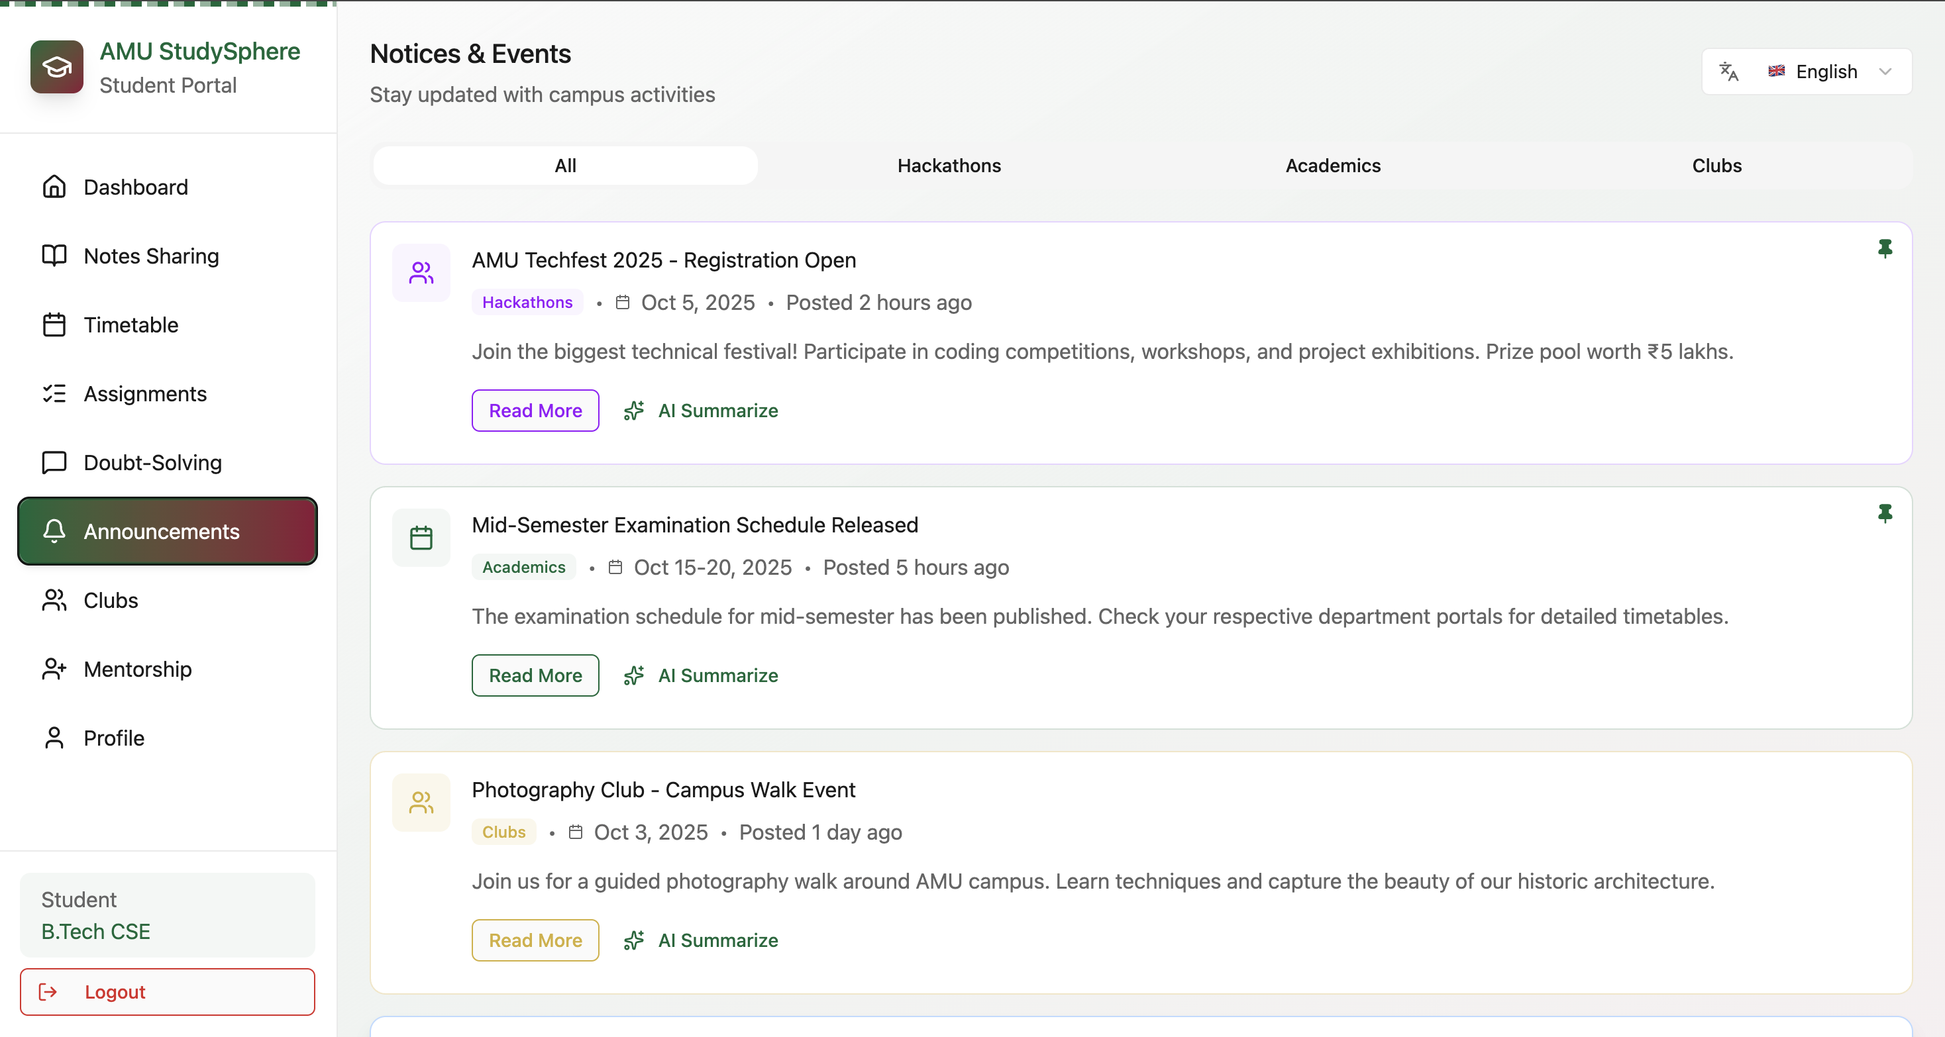1945x1037 pixels.
Task: Click the Photography Club people icon
Action: pos(421,803)
